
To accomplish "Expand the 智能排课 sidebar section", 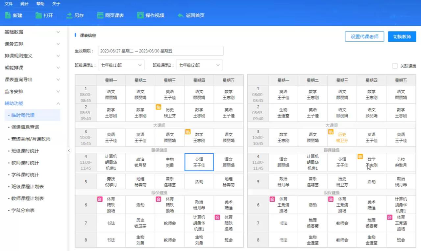I will (58, 68).
